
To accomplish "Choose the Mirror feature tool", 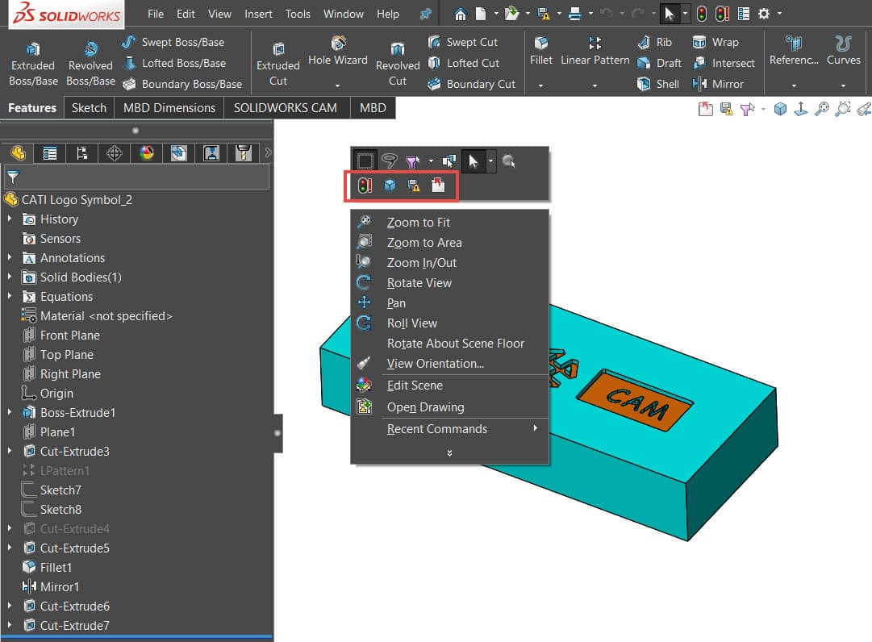I will (x=717, y=84).
